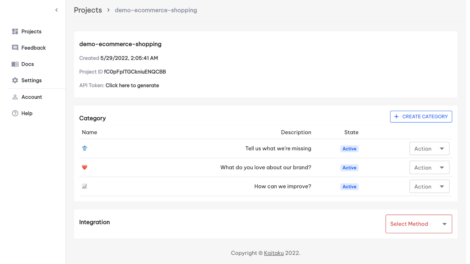
Task: Select the red heart category icon
Action: pos(85,167)
